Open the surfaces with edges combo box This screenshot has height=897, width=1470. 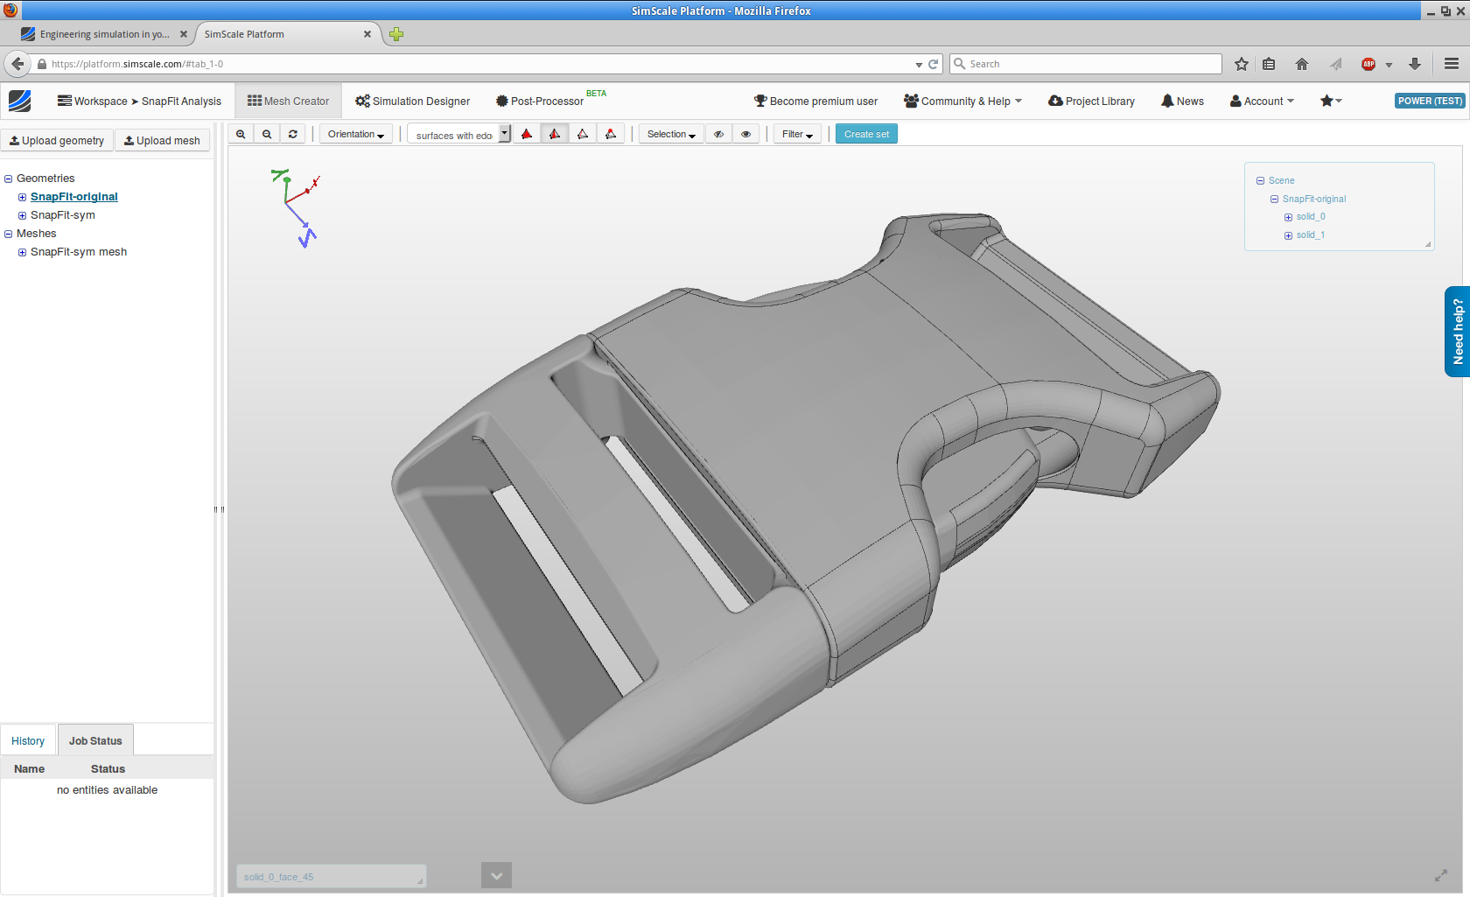coord(504,133)
